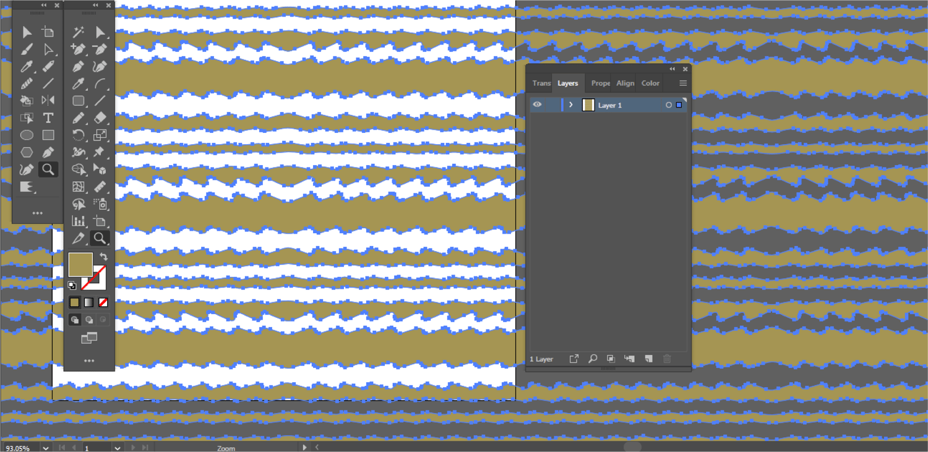928x452 pixels.
Task: Select the Rectangle tool
Action: 48,135
